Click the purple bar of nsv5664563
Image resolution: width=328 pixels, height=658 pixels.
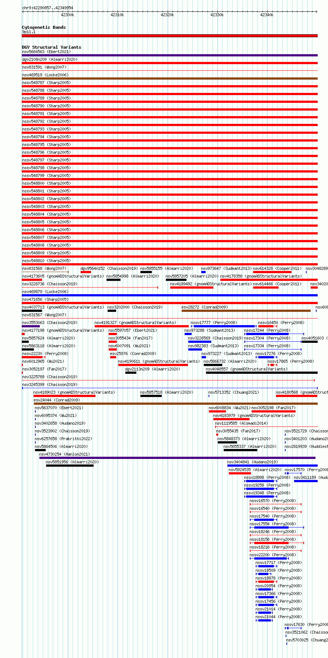(x=170, y=55)
